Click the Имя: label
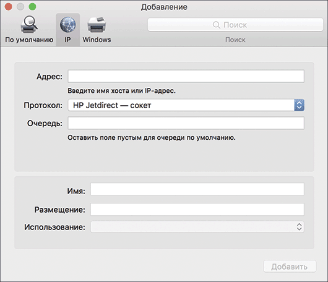The width and height of the screenshot is (328, 282). tap(76, 191)
